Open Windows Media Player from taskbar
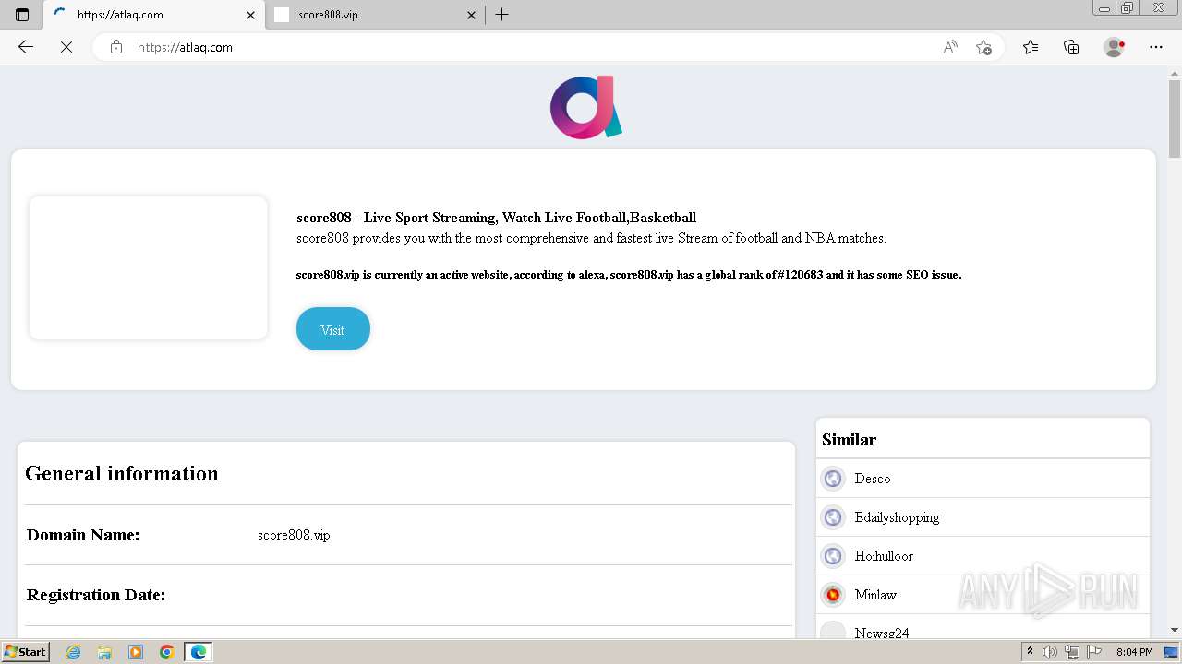 point(136,652)
